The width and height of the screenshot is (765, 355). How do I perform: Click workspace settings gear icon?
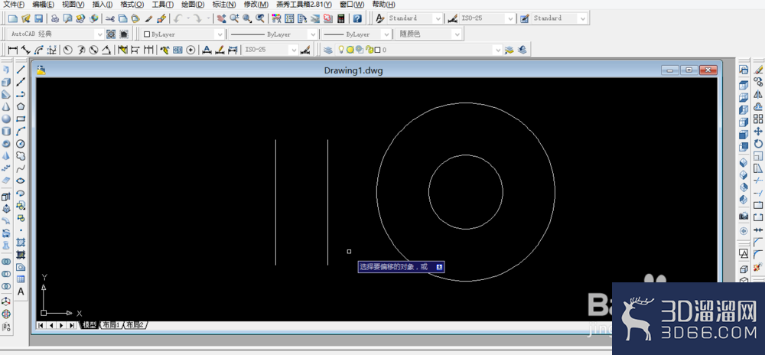(x=111, y=34)
